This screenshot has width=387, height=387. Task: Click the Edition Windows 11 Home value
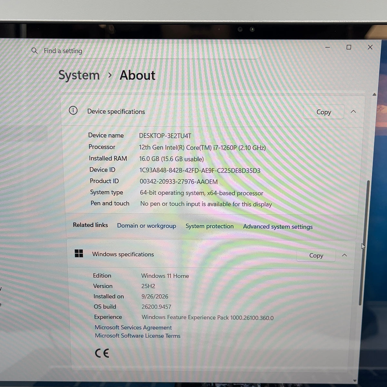tap(165, 276)
